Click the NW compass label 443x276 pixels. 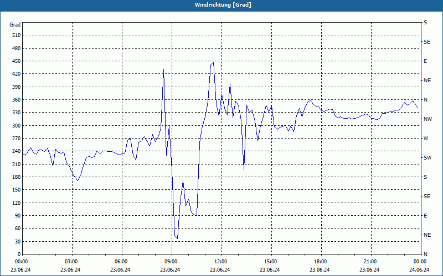[x=428, y=119]
